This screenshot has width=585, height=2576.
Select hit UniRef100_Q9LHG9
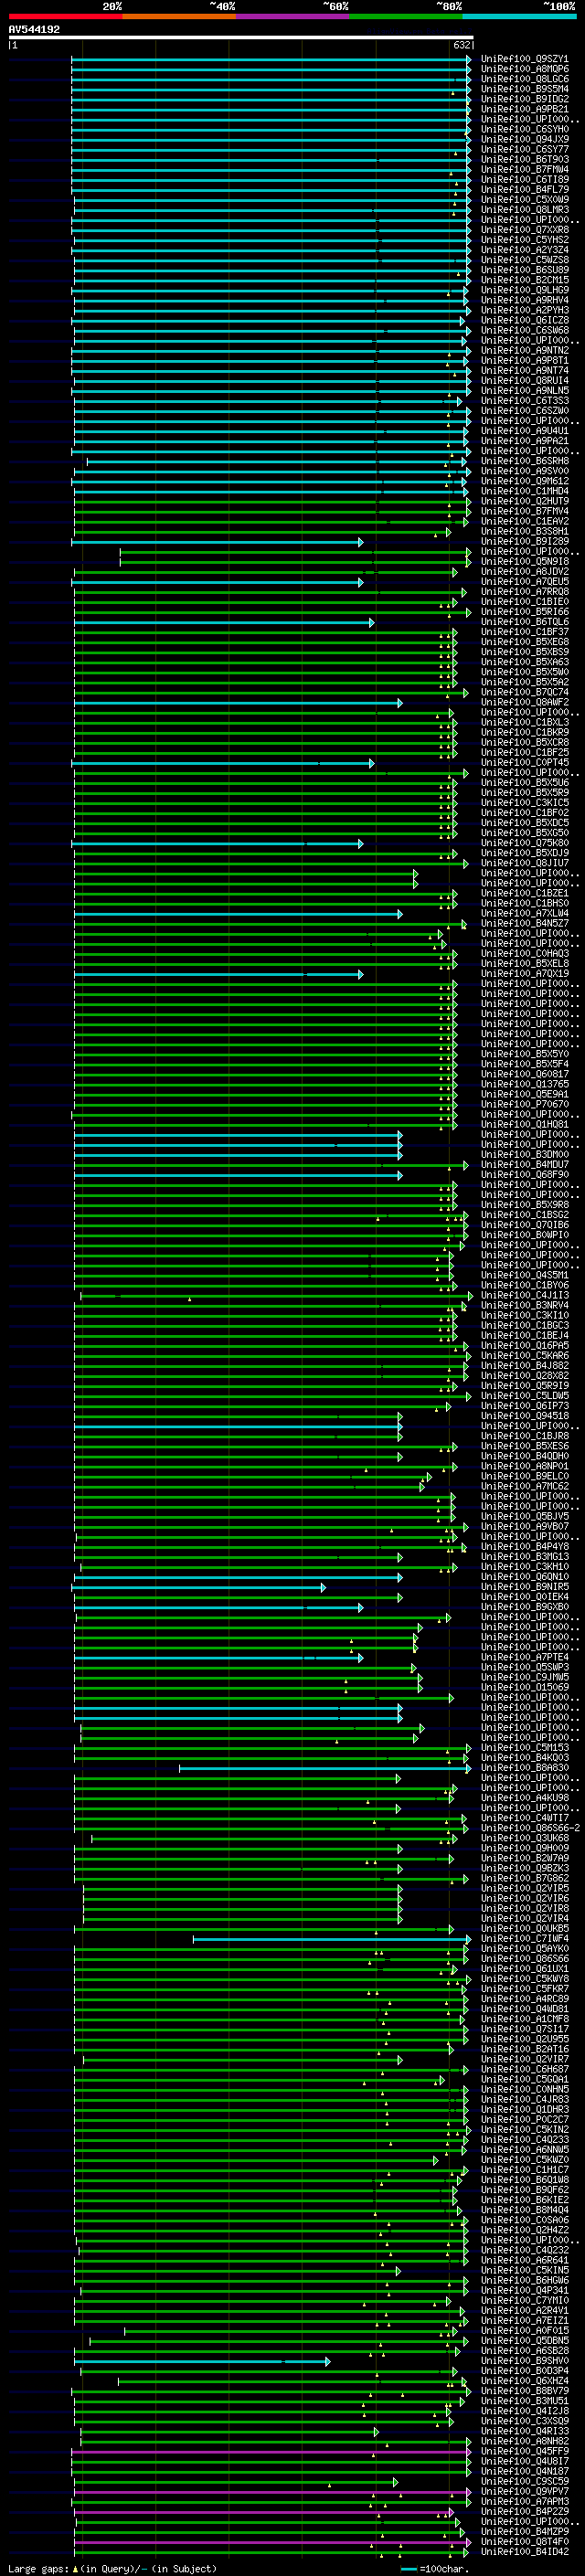[x=524, y=290]
